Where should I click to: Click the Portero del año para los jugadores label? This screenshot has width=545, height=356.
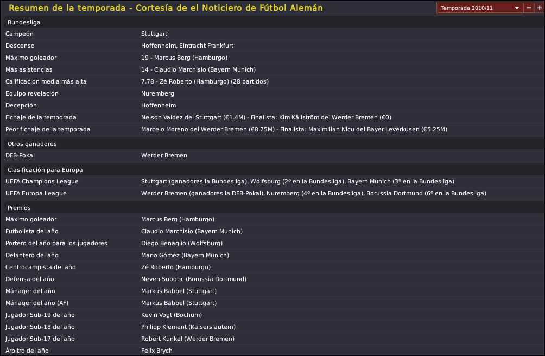tap(56, 243)
